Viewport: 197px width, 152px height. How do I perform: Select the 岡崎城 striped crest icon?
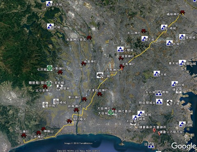pos(56,101)
